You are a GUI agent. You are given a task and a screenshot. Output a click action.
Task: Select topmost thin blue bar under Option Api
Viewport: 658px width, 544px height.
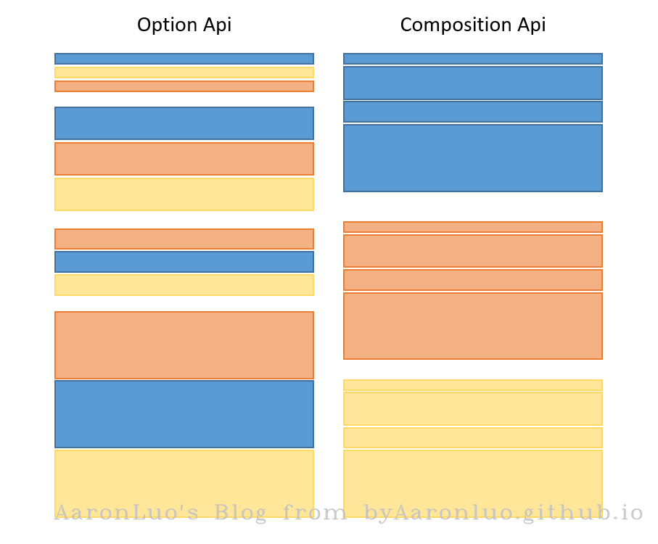(184, 59)
